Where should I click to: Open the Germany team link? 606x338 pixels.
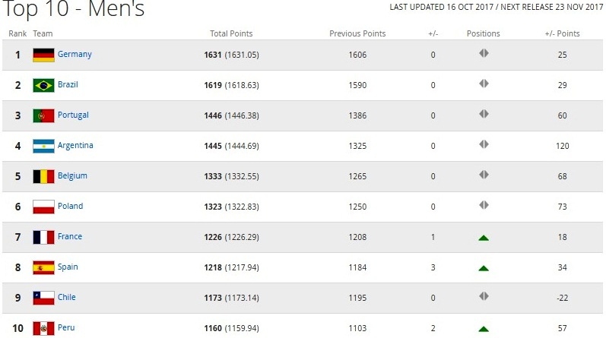tap(75, 54)
